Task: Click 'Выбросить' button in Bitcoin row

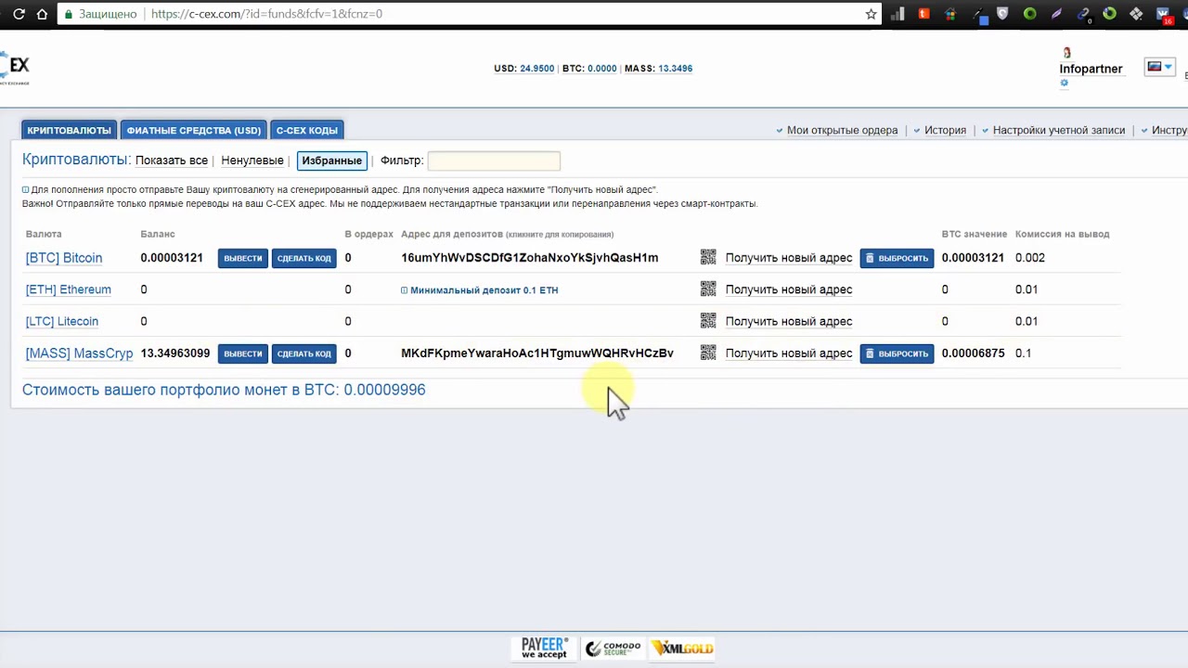Action: (897, 258)
